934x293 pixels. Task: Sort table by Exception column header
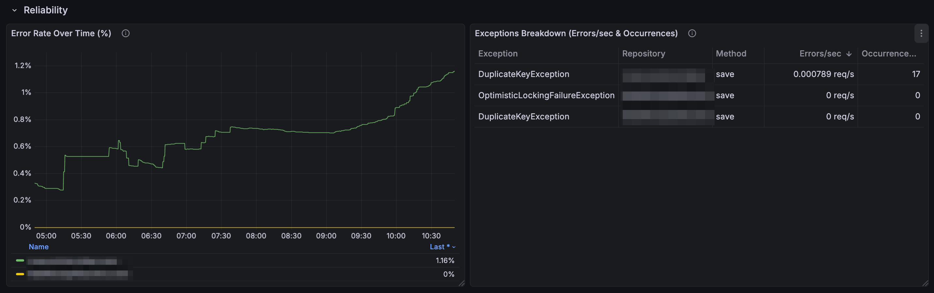(x=498, y=54)
